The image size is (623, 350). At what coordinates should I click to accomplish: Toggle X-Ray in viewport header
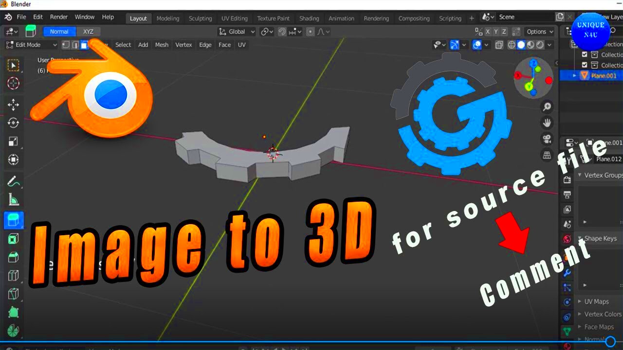pyautogui.click(x=499, y=45)
